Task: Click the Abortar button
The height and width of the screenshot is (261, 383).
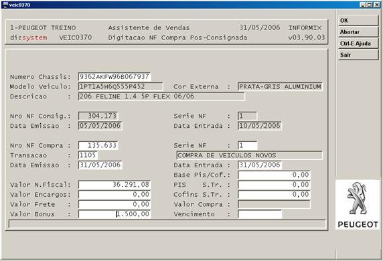Action: click(358, 31)
